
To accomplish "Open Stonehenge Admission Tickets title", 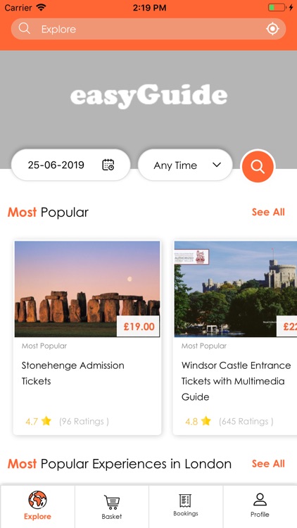I will point(72,373).
